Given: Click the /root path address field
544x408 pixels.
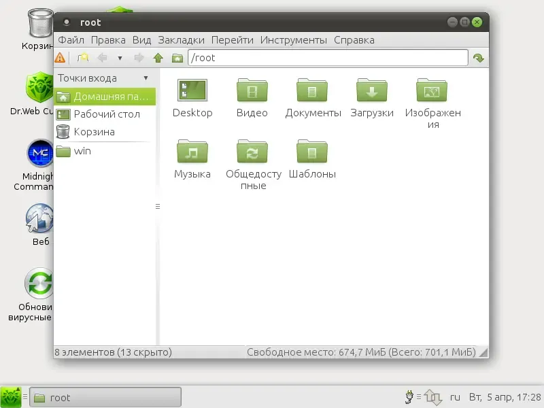Looking at the screenshot, I should point(328,58).
